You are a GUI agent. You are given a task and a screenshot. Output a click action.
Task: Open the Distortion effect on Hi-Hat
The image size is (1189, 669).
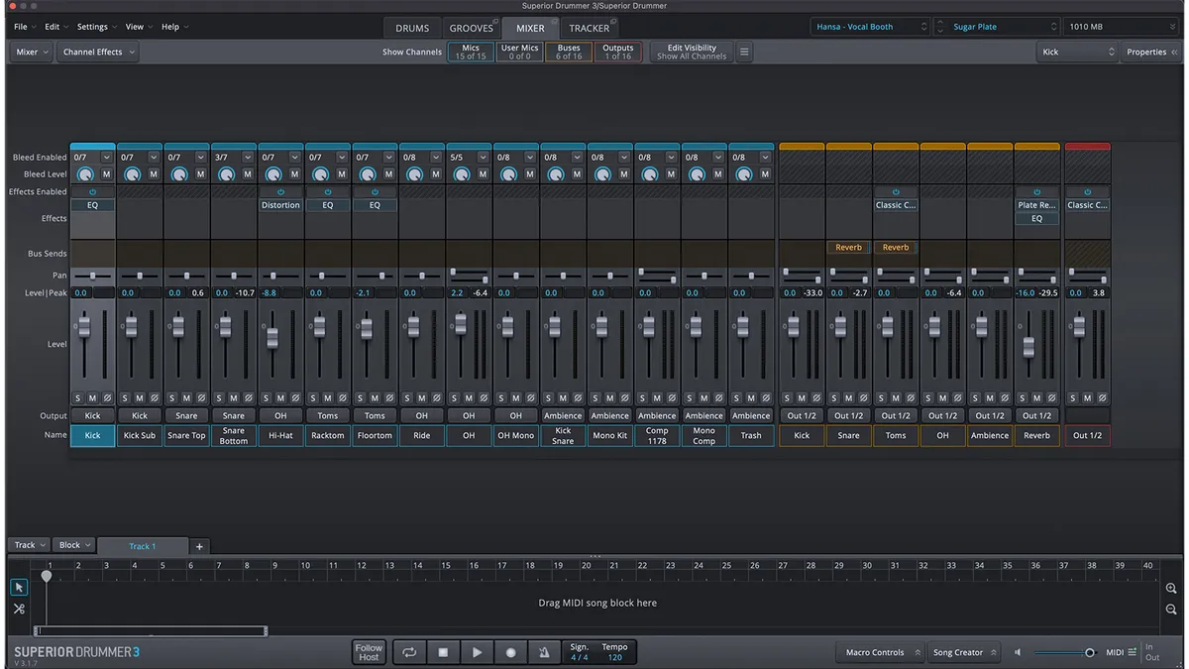(280, 205)
